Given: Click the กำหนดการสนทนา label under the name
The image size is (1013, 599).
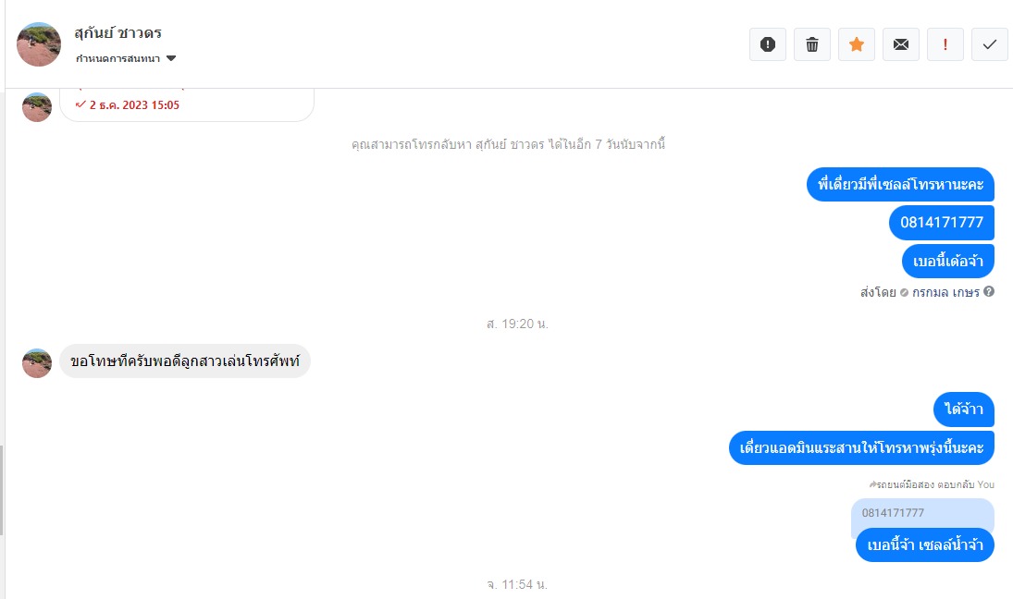Looking at the screenshot, I should (x=117, y=58).
